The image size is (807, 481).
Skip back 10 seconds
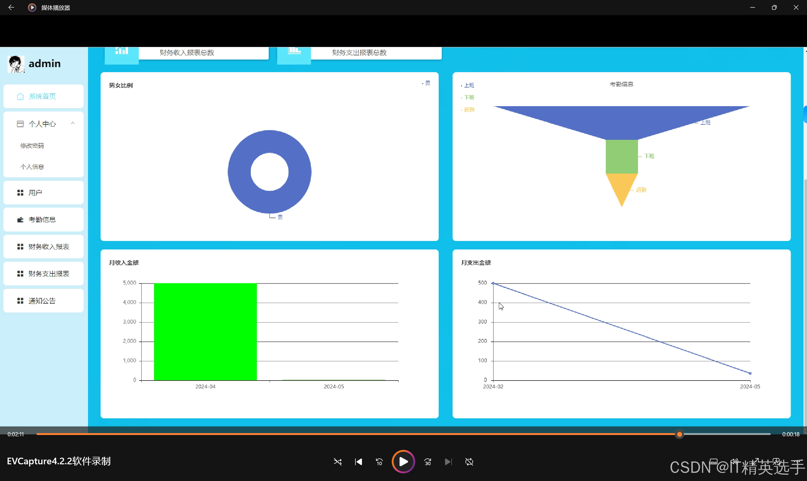pyautogui.click(x=379, y=461)
